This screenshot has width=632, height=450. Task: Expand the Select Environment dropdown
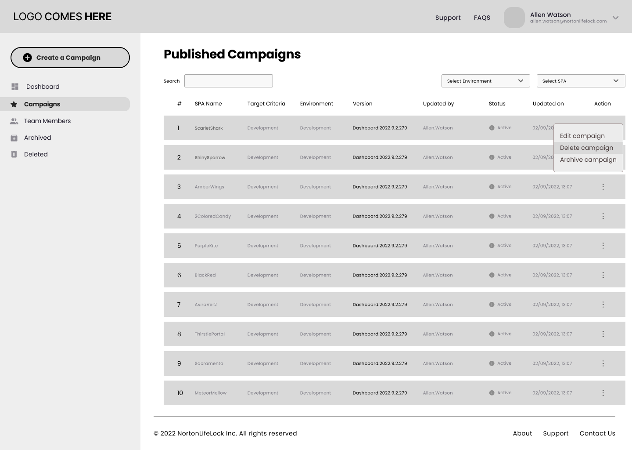point(485,81)
